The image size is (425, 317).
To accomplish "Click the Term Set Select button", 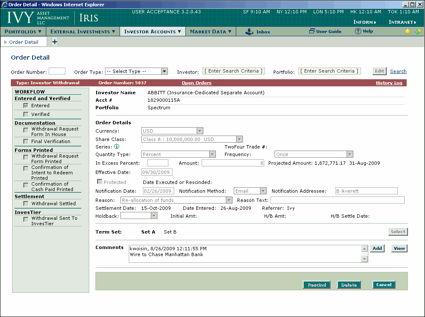I will (398, 232).
